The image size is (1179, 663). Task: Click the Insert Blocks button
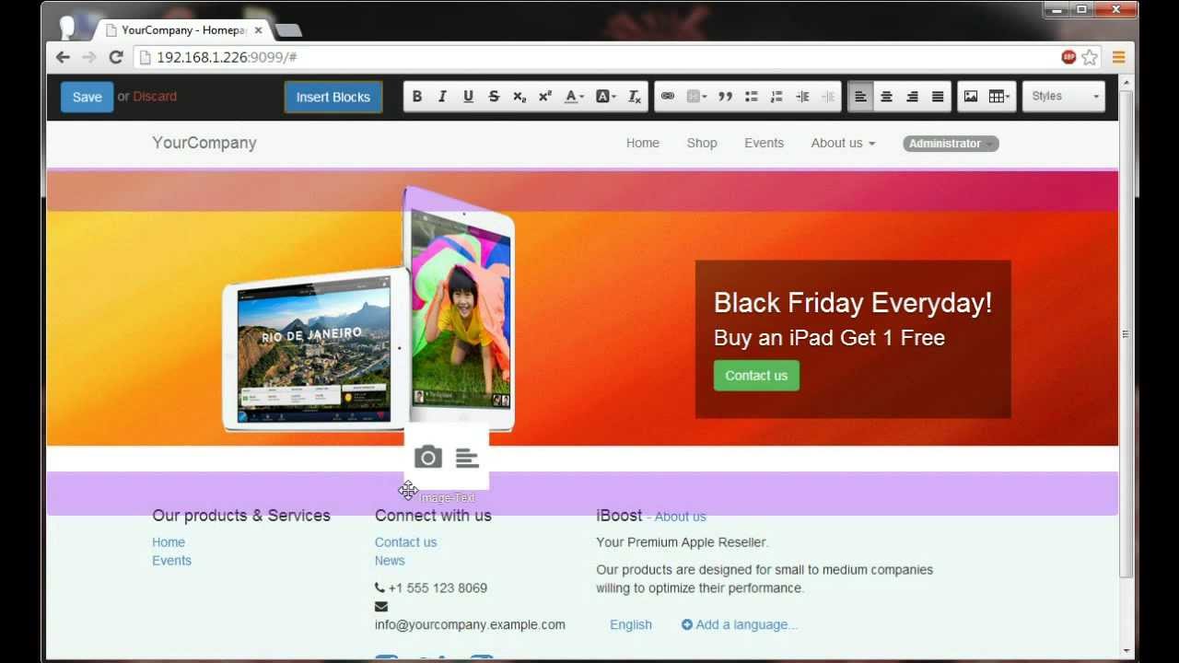pos(333,97)
